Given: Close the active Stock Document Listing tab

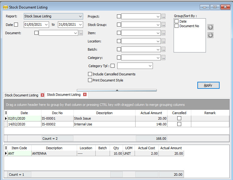Looking at the screenshot, I should point(85,95).
